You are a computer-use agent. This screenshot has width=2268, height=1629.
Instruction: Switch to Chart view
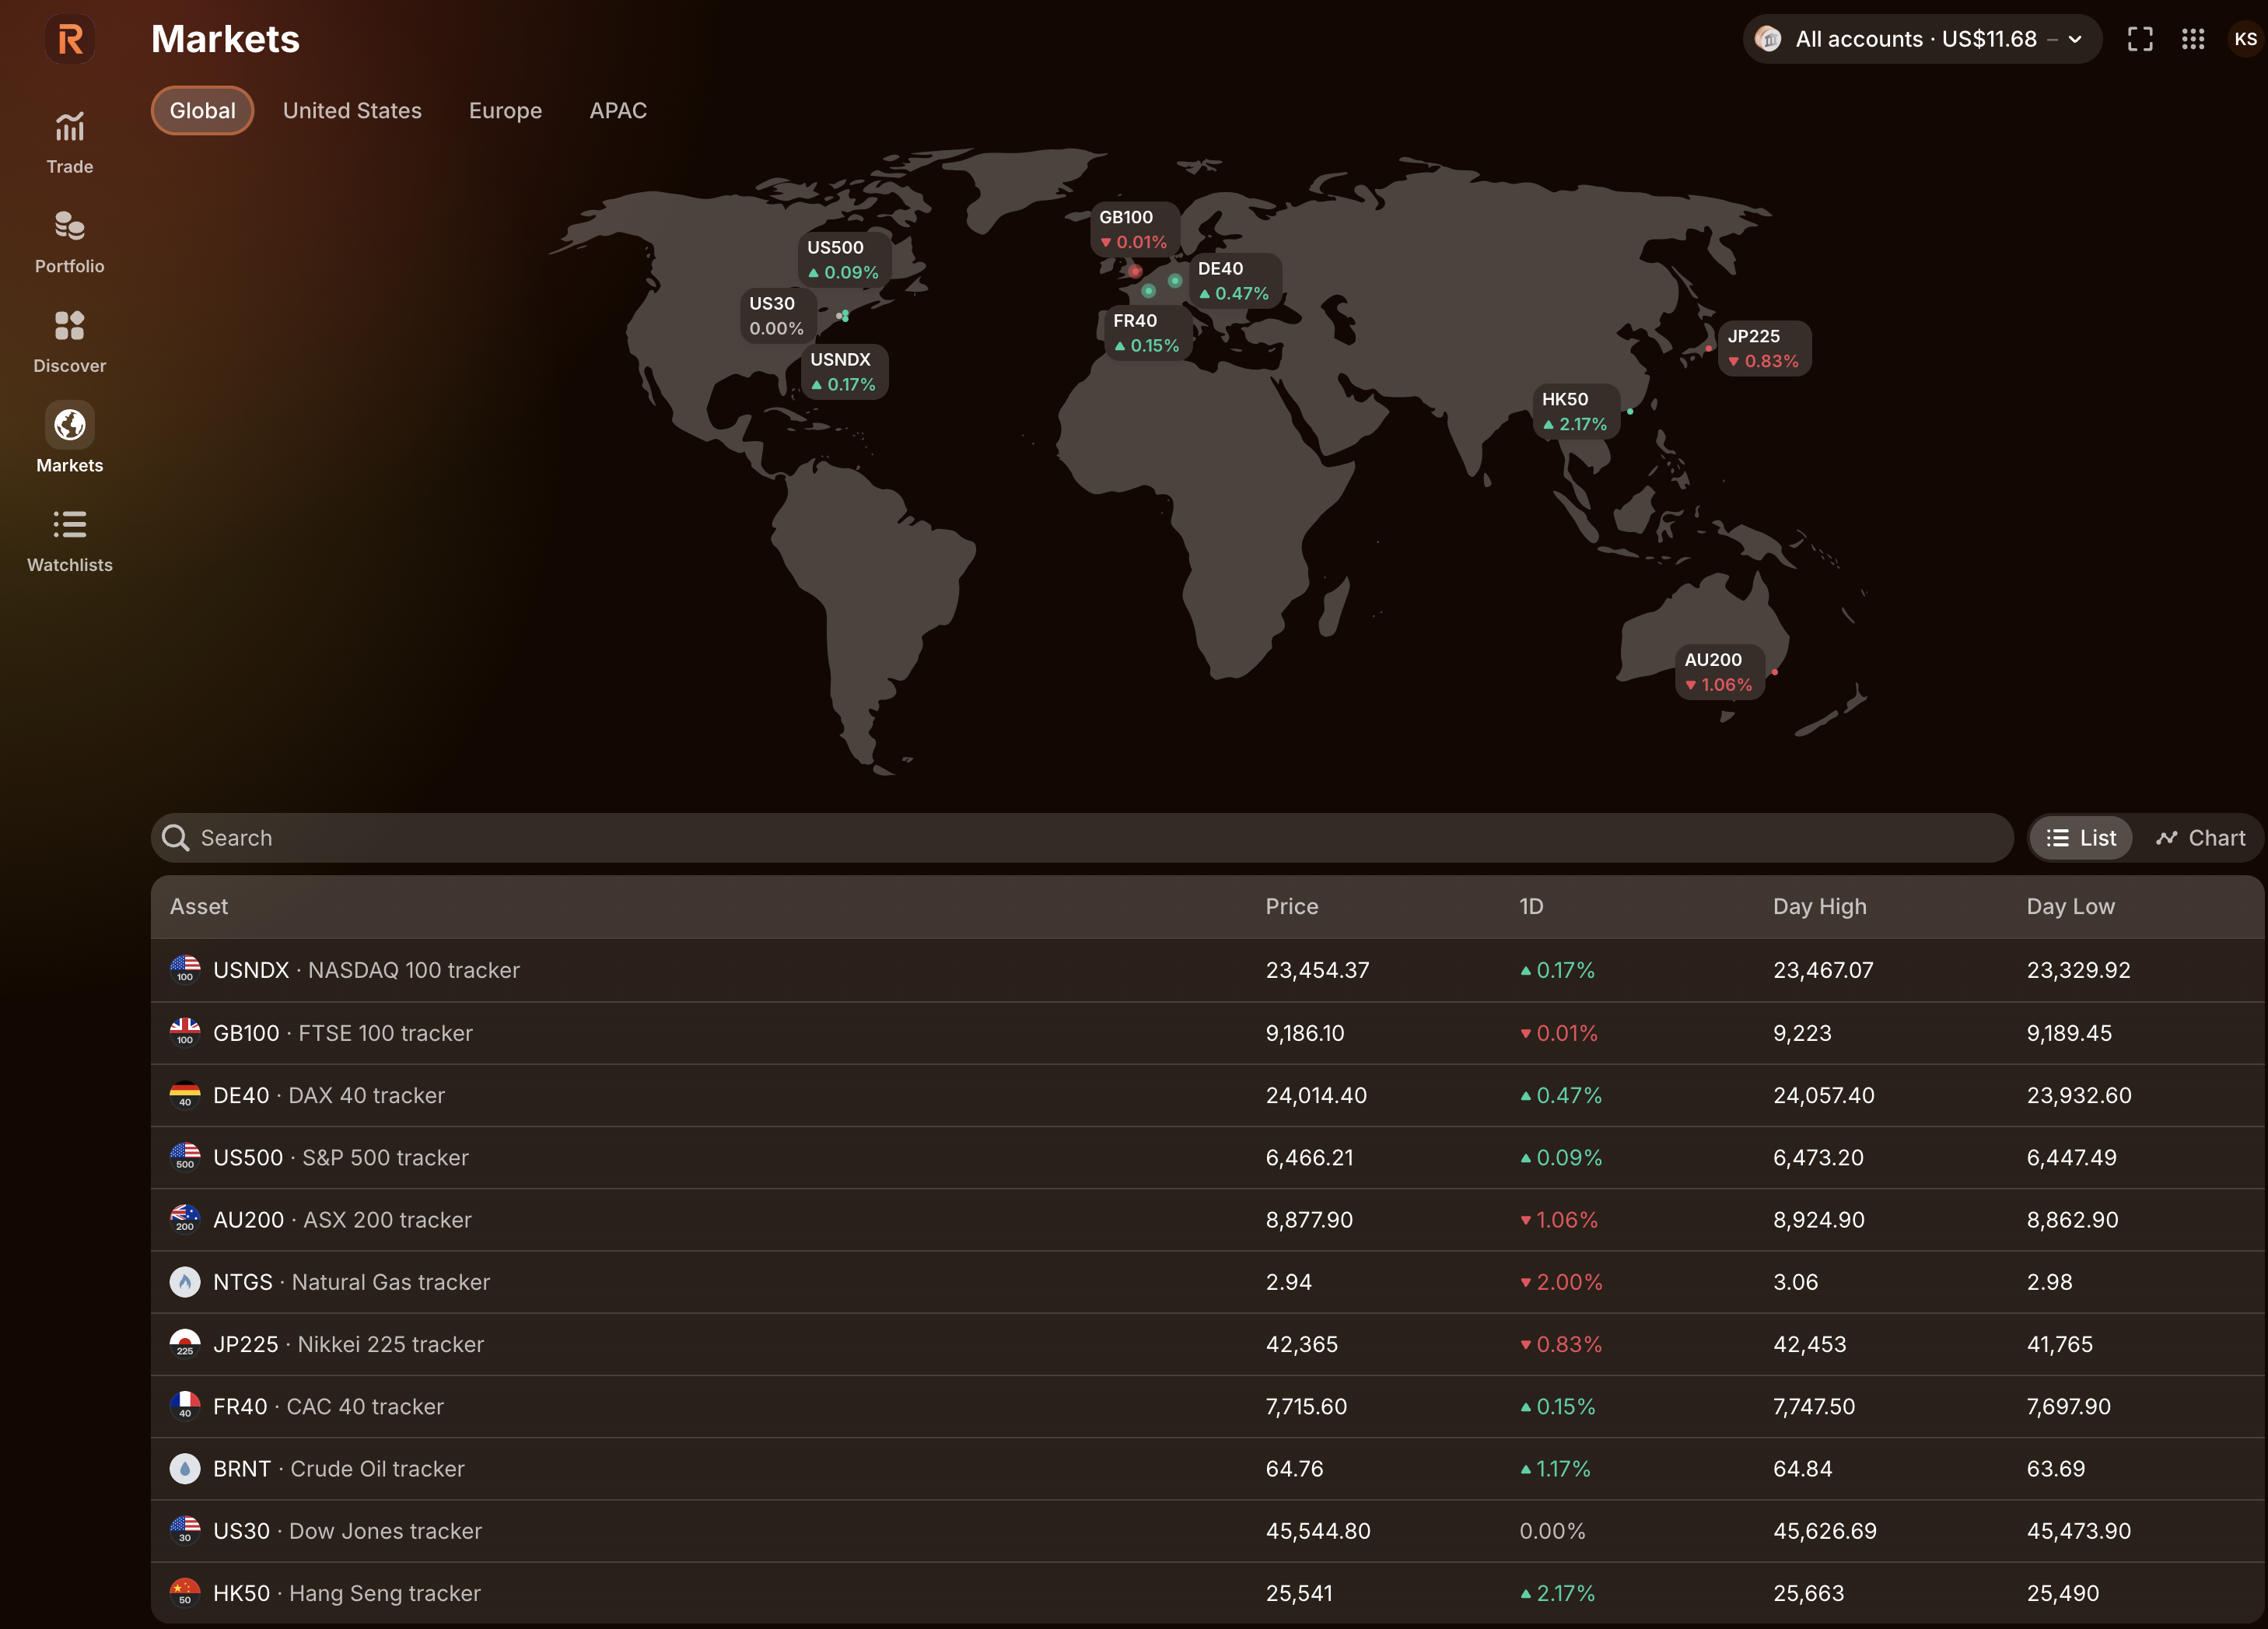pyautogui.click(x=2200, y=838)
